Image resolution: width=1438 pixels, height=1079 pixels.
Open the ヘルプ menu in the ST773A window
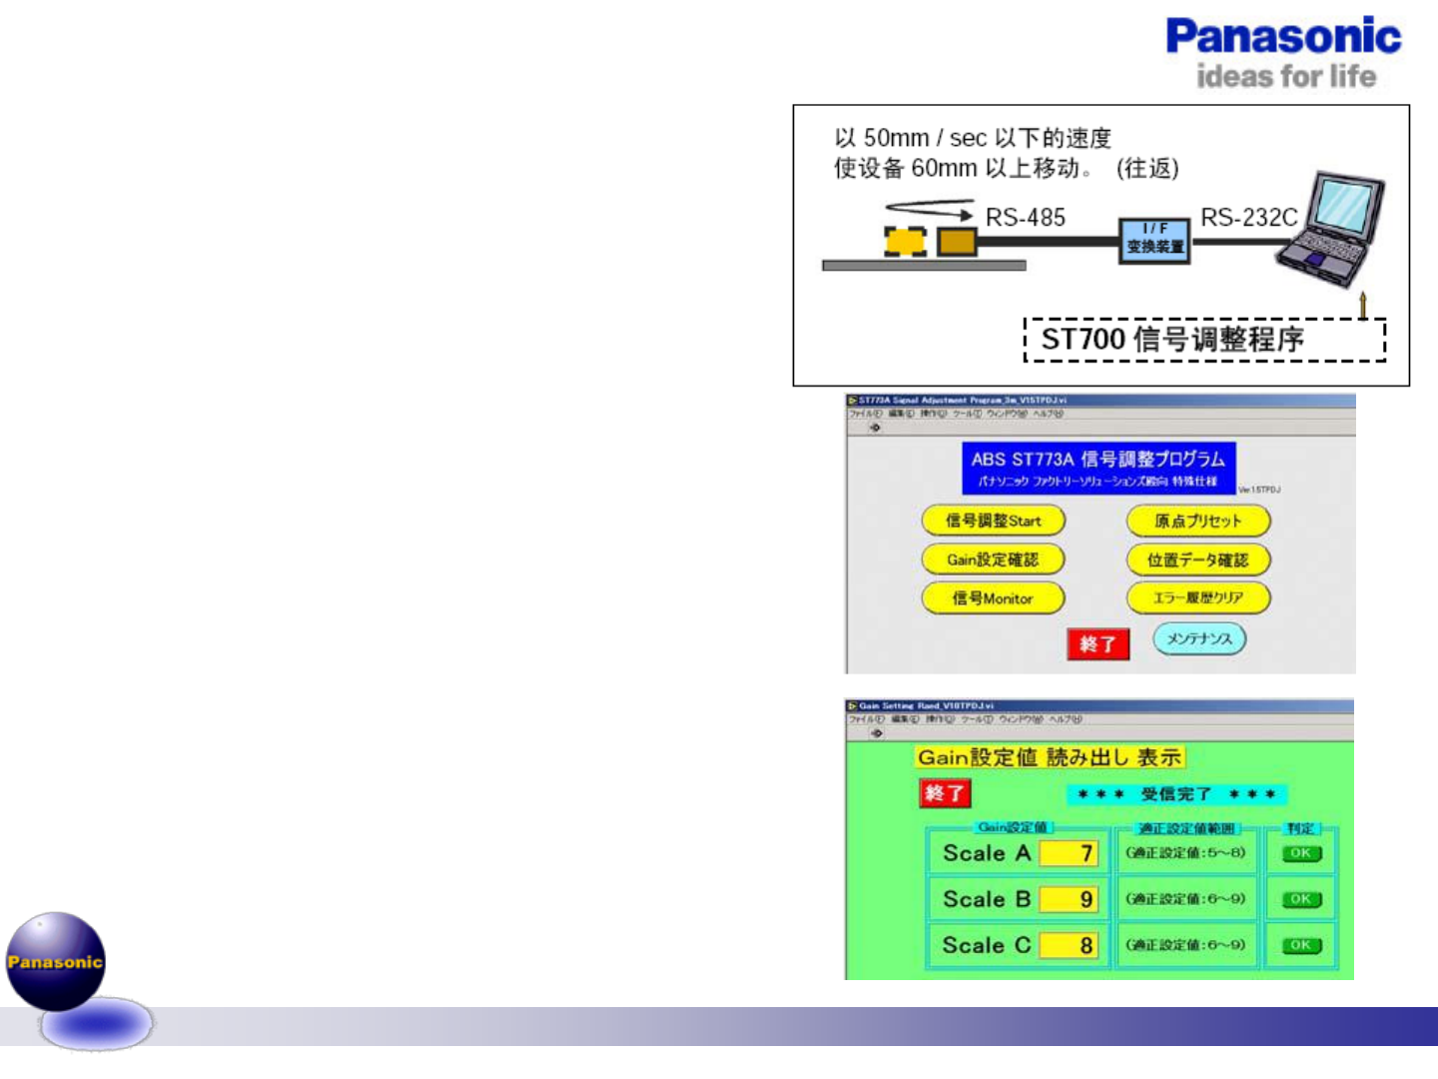pos(1049,414)
